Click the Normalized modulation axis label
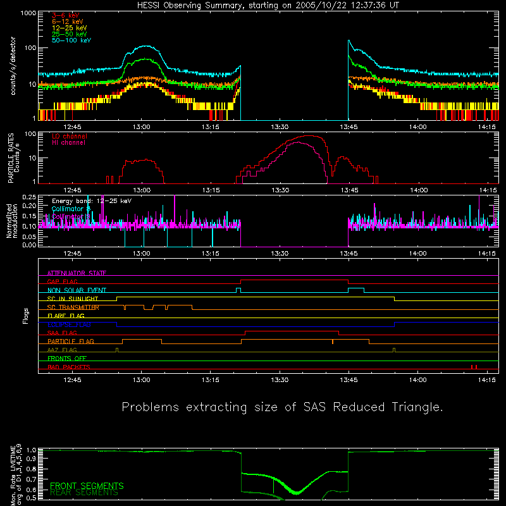The width and height of the screenshot is (506, 506). (11, 221)
